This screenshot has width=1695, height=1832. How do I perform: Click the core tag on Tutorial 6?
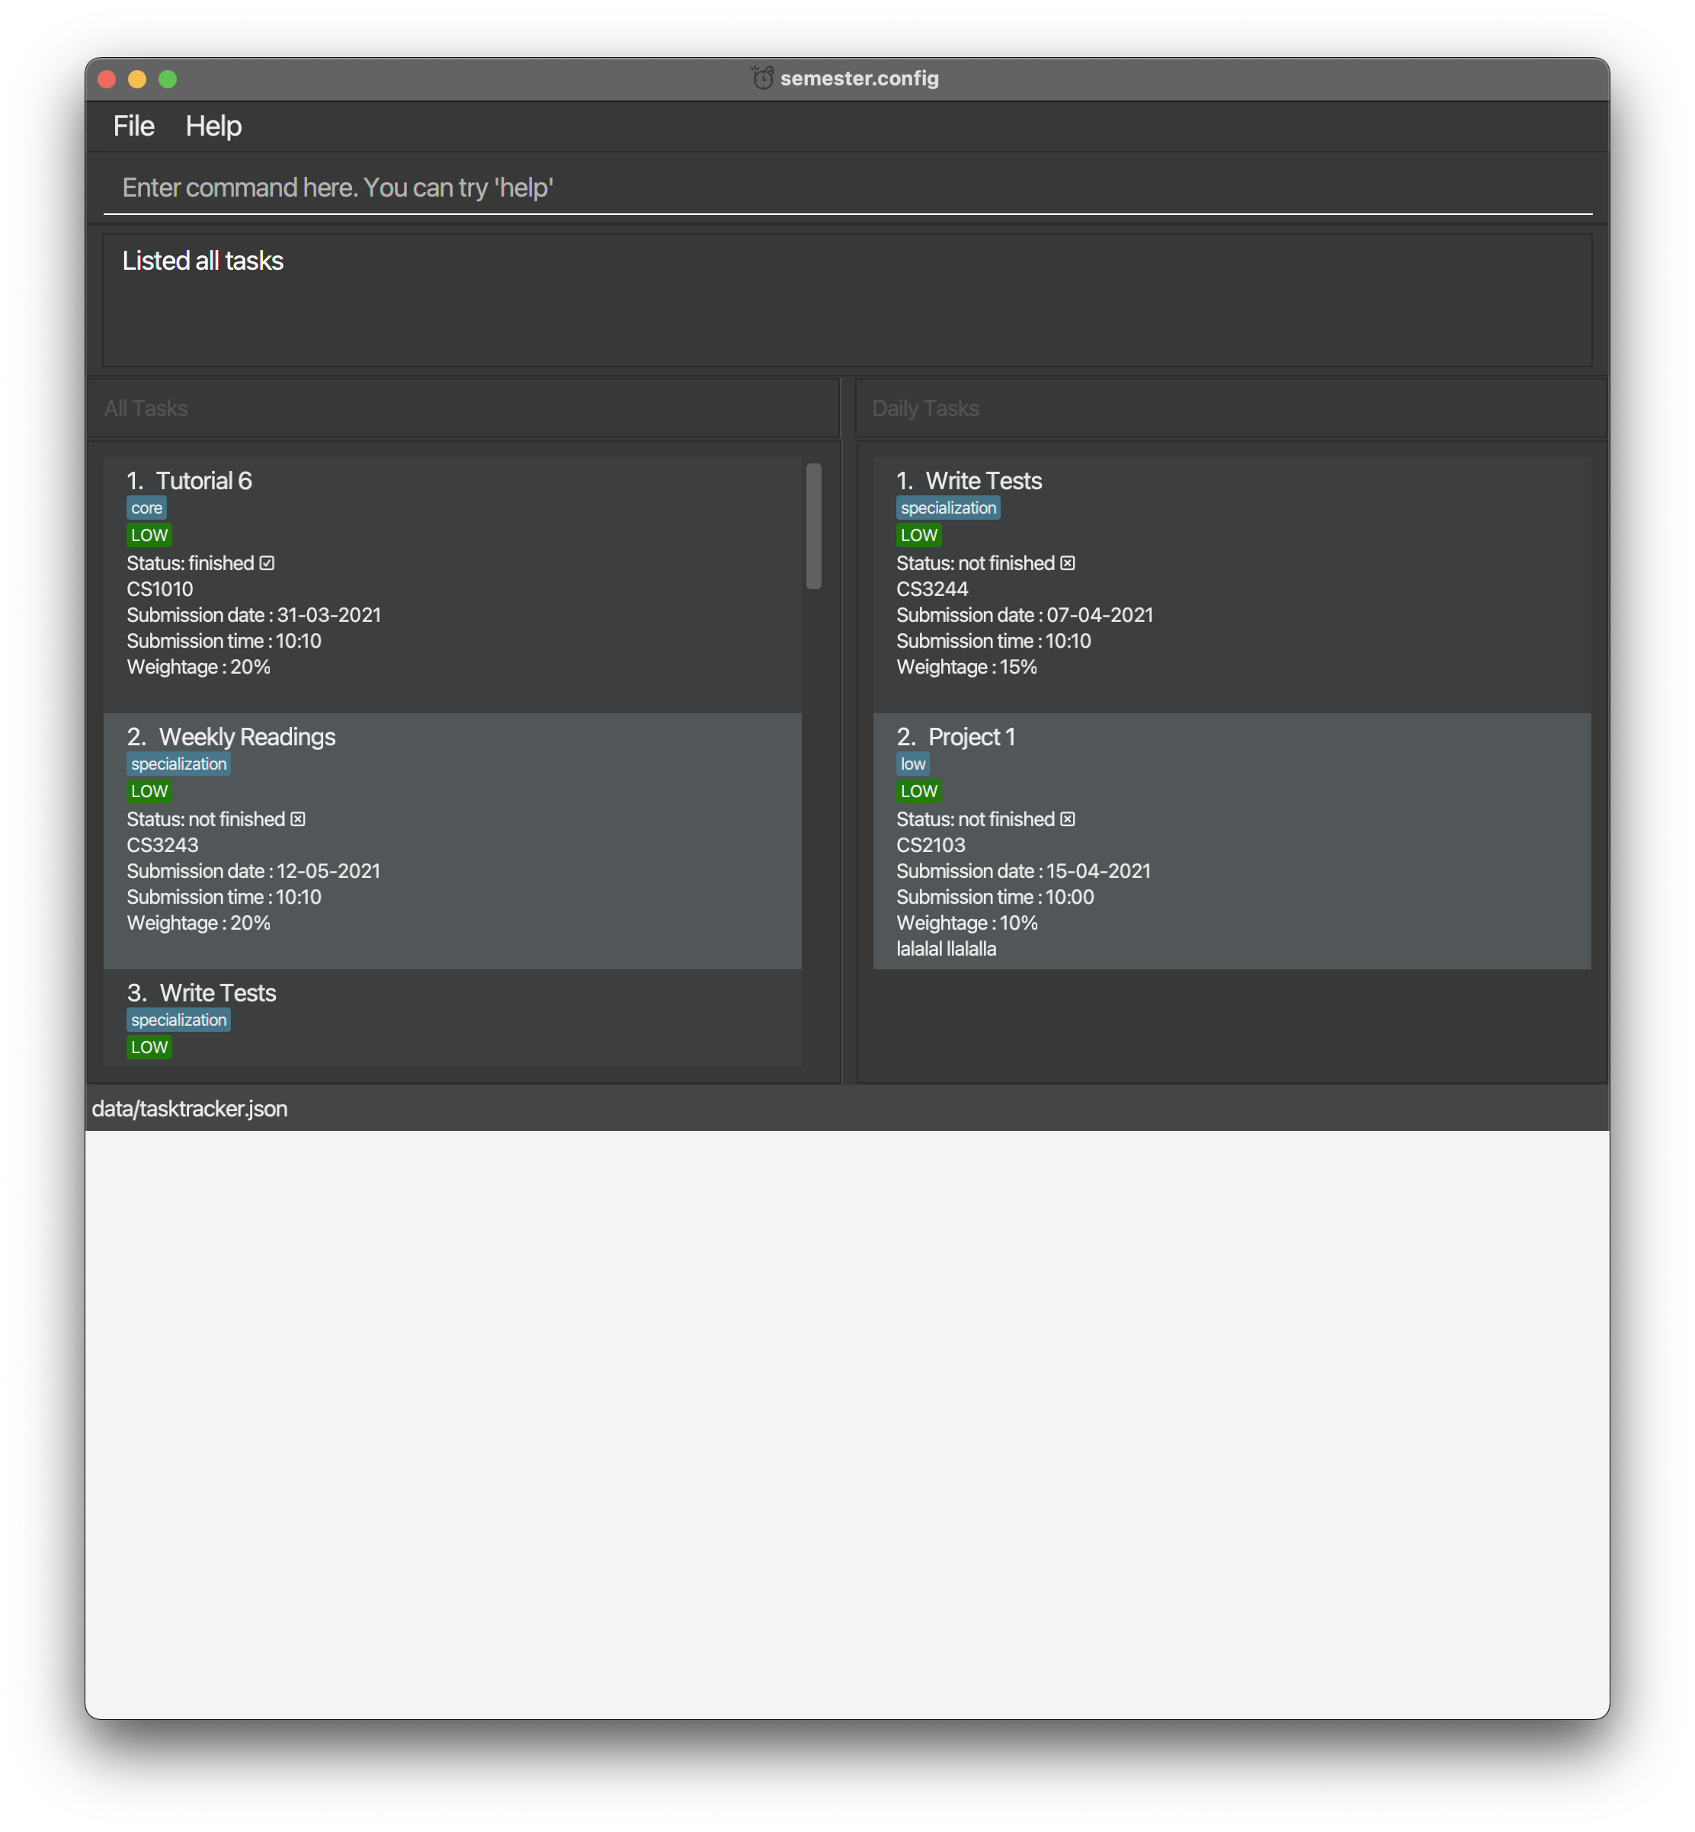(147, 508)
